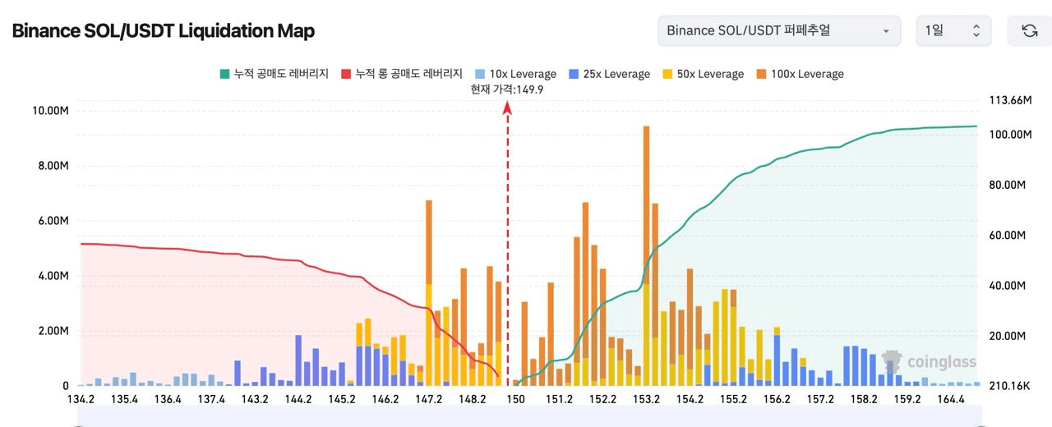Click the 2.00M left axis value

click(53, 331)
